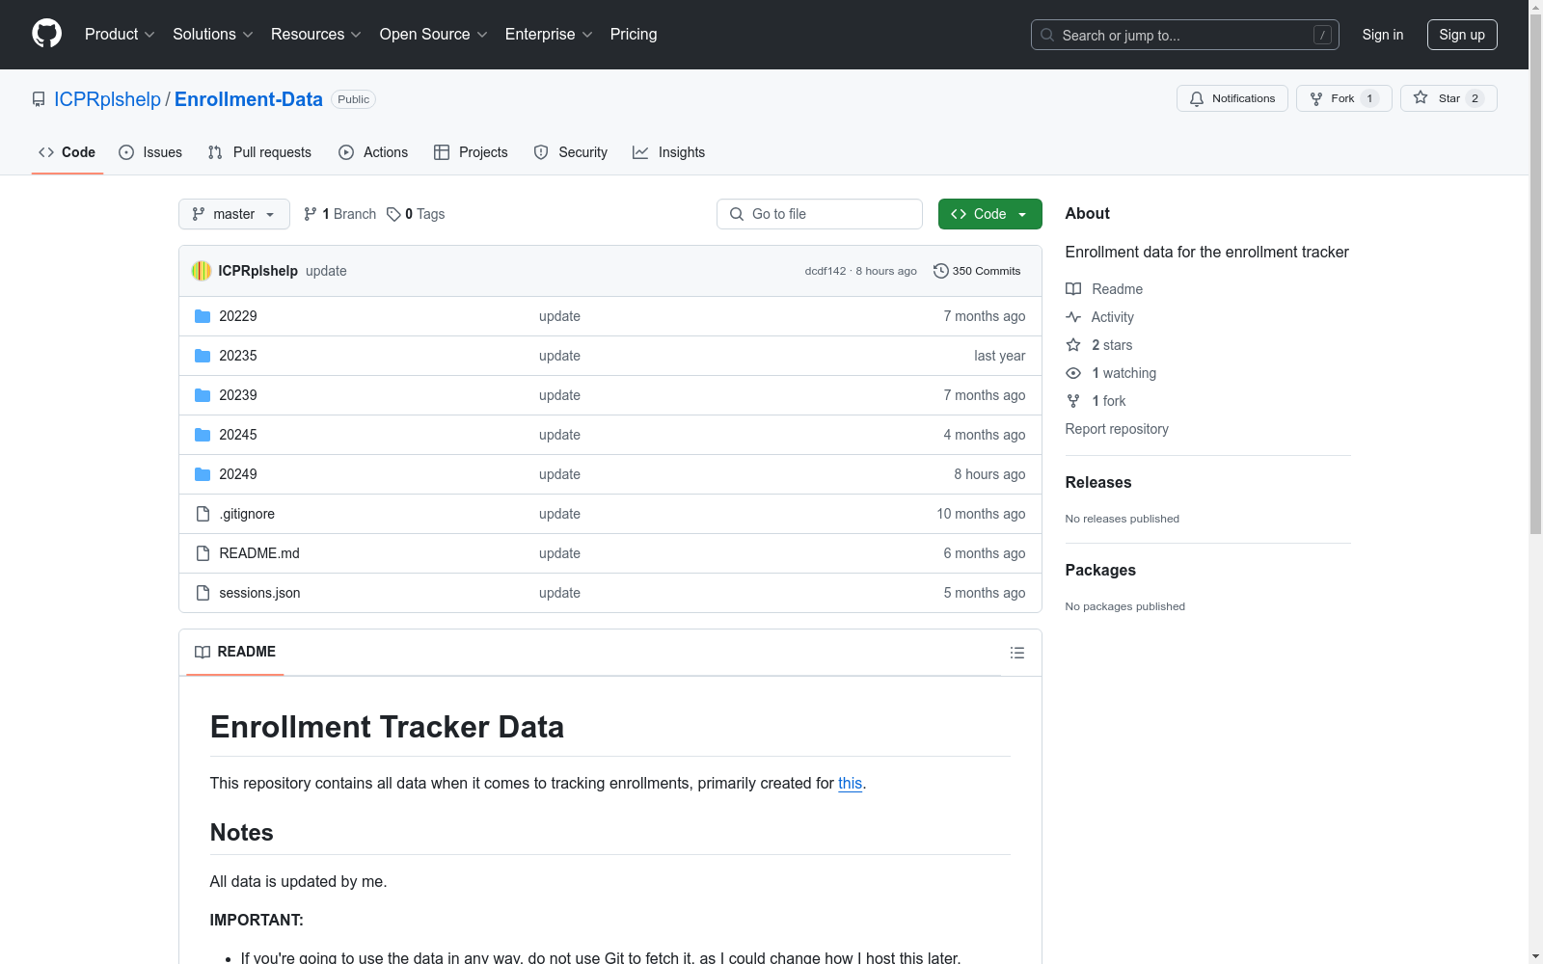The image size is (1543, 964).
Task: Click the bell icon in Notifications
Action: [x=1197, y=98]
